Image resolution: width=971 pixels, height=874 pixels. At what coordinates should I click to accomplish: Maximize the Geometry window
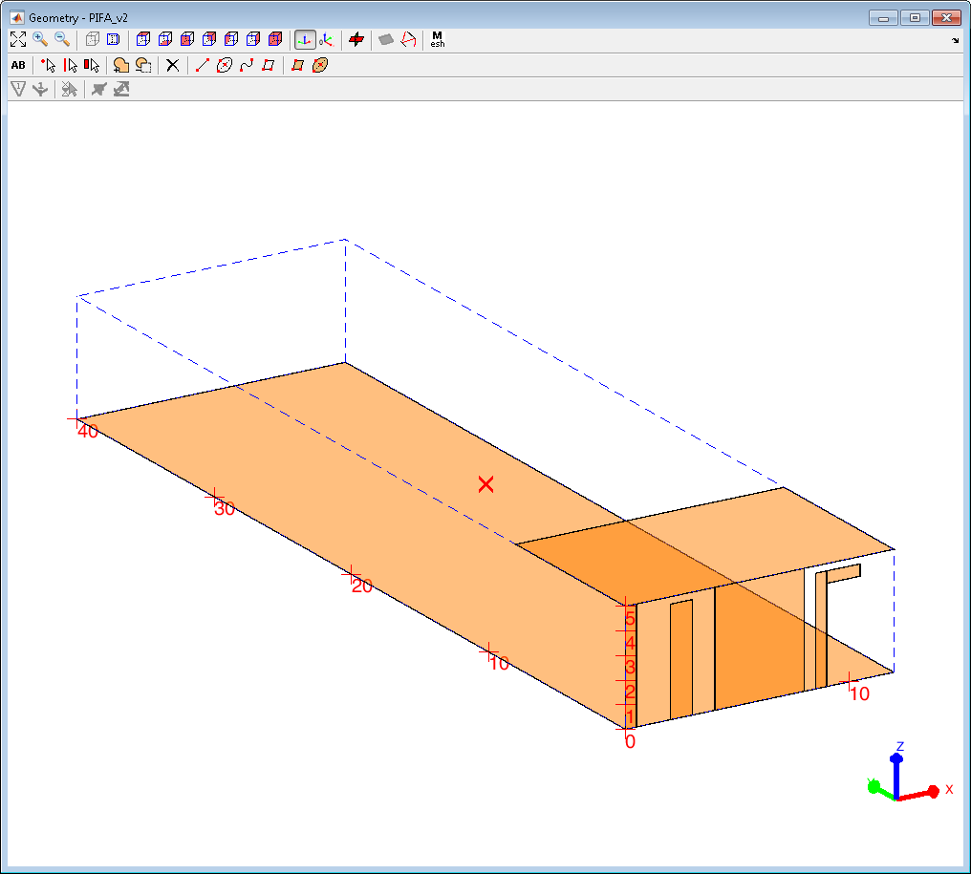[x=916, y=17]
